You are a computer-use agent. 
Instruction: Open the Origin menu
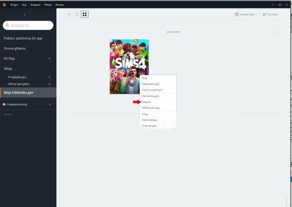14,5
